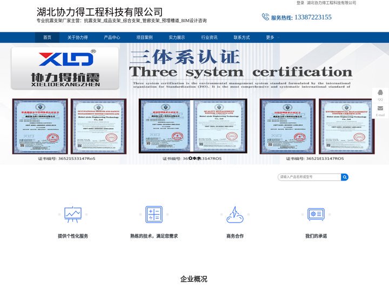Open the Quality Management certificate thumbnail
This screenshot has height=291, width=389.
tap(219, 126)
